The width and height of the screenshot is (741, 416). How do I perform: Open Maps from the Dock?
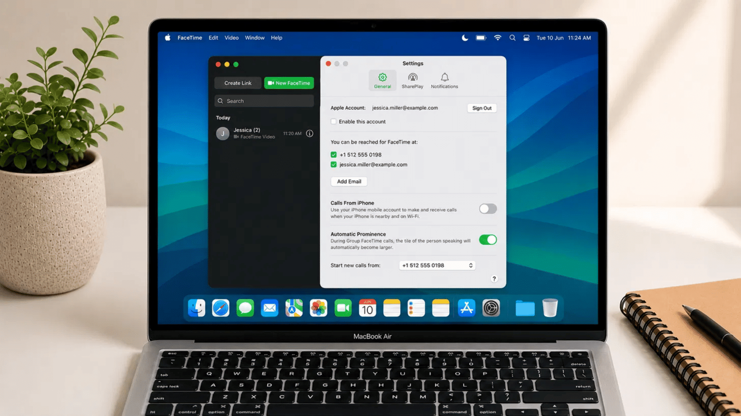[x=294, y=308]
